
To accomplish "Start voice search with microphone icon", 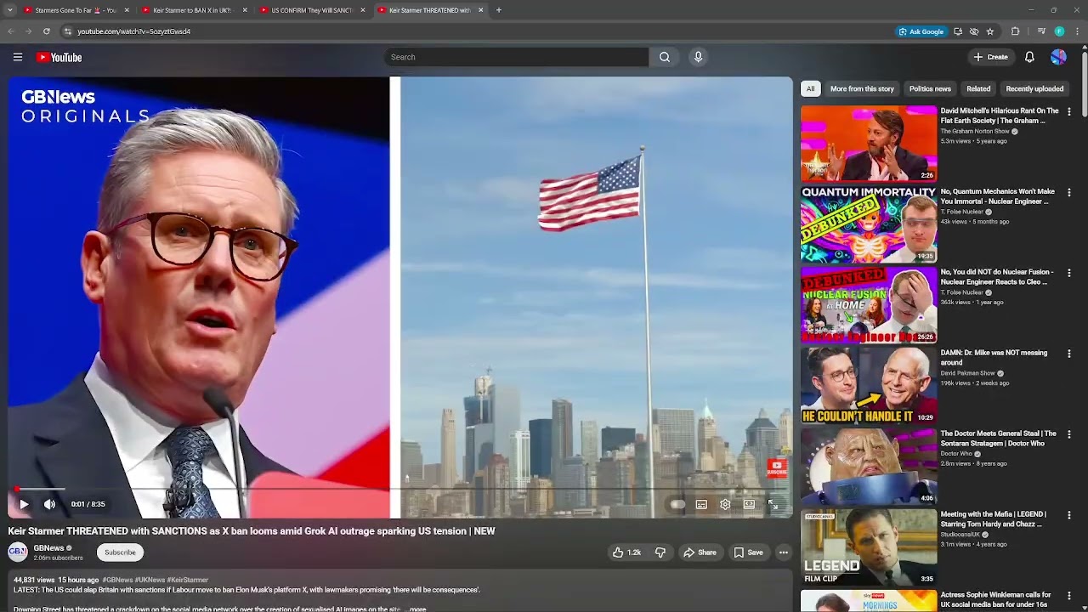I will (698, 57).
